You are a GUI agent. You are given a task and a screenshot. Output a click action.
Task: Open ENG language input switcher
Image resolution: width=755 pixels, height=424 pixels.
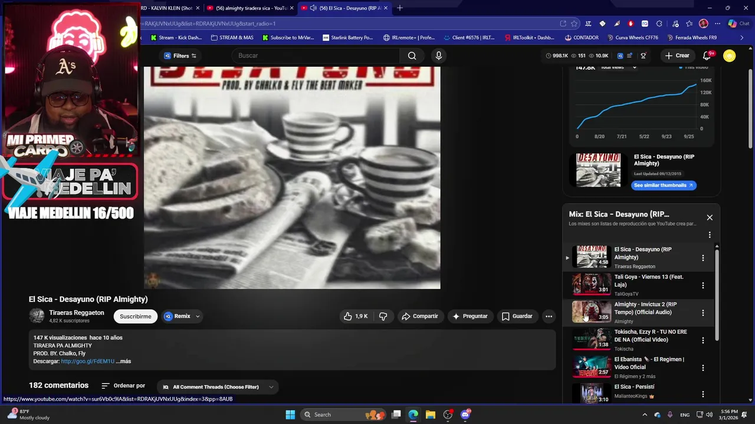[x=685, y=415]
